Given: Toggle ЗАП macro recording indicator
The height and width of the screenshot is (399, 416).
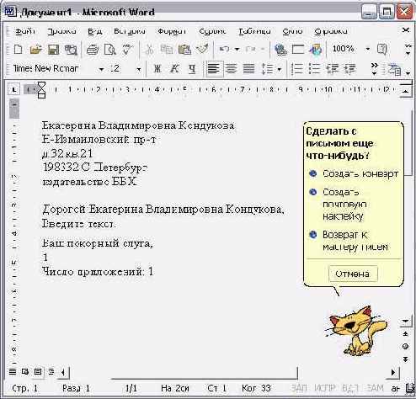Looking at the screenshot, I should [299, 388].
